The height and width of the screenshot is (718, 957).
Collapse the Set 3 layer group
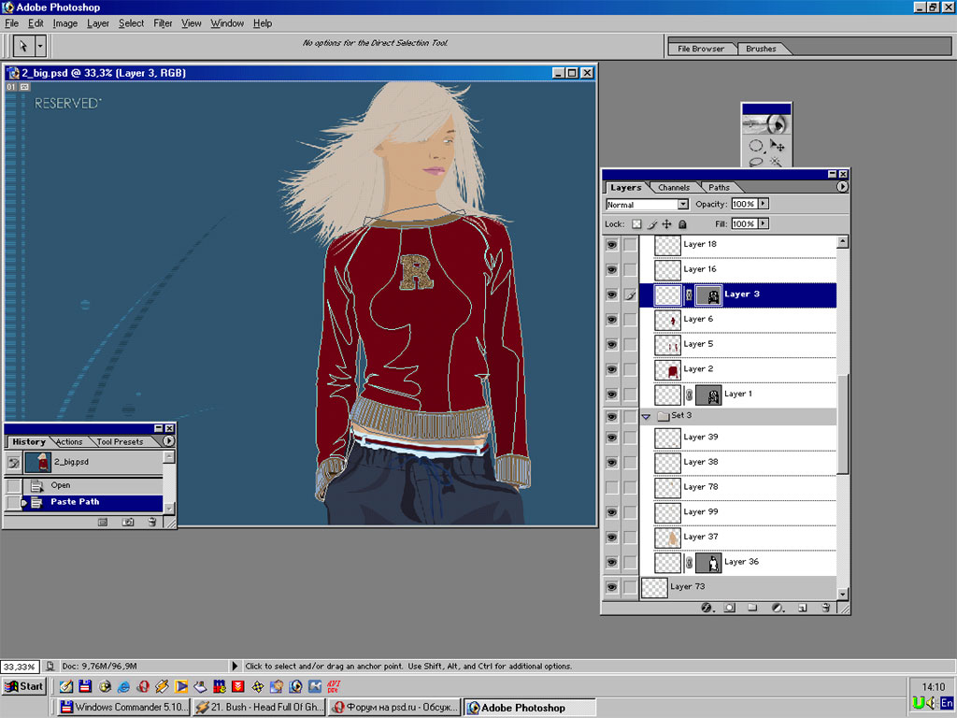coord(646,416)
